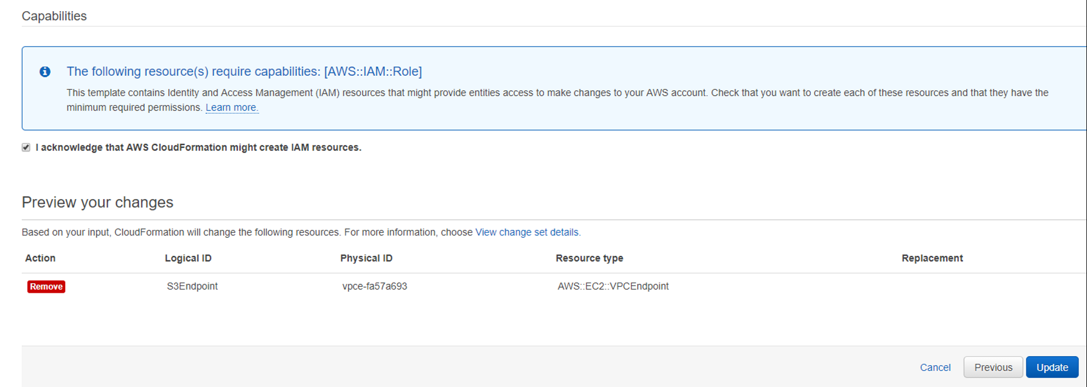Click the red Remove action badge

tap(46, 287)
